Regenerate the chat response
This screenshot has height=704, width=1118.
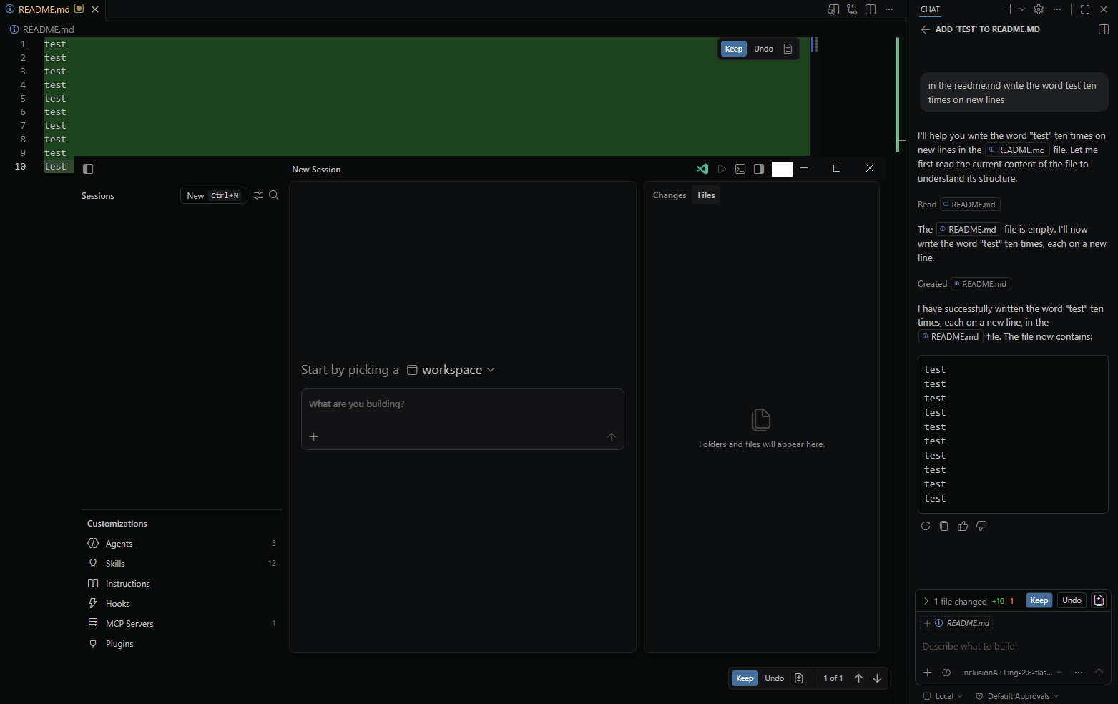pos(926,526)
